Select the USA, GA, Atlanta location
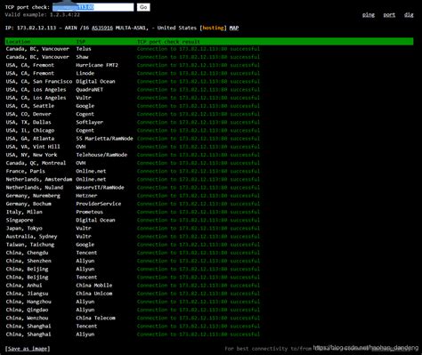422x355 pixels. tap(30, 139)
